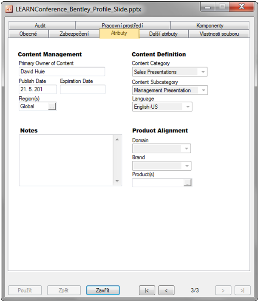Switch to the Audit tab

pyautogui.click(x=40, y=25)
